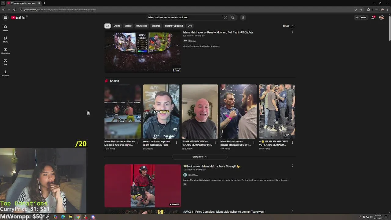Open the search Filters panel
Viewport: 391px width, 220px height.
click(288, 26)
